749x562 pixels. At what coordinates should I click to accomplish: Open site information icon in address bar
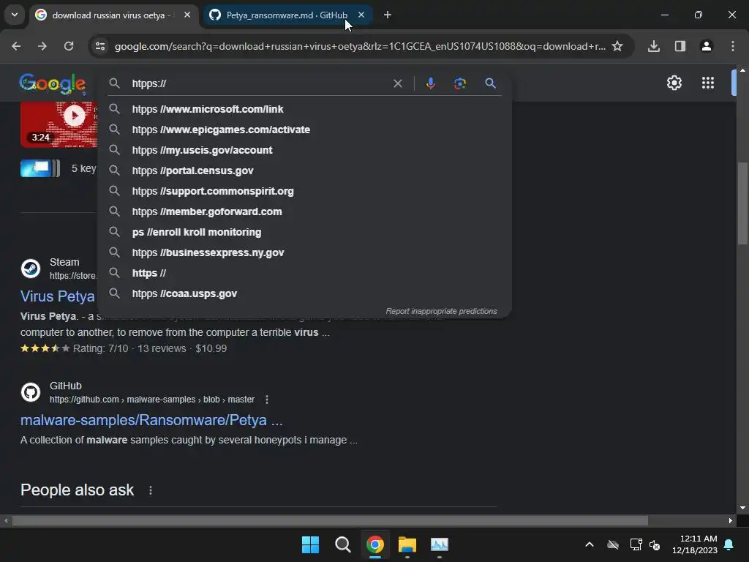pyautogui.click(x=100, y=46)
